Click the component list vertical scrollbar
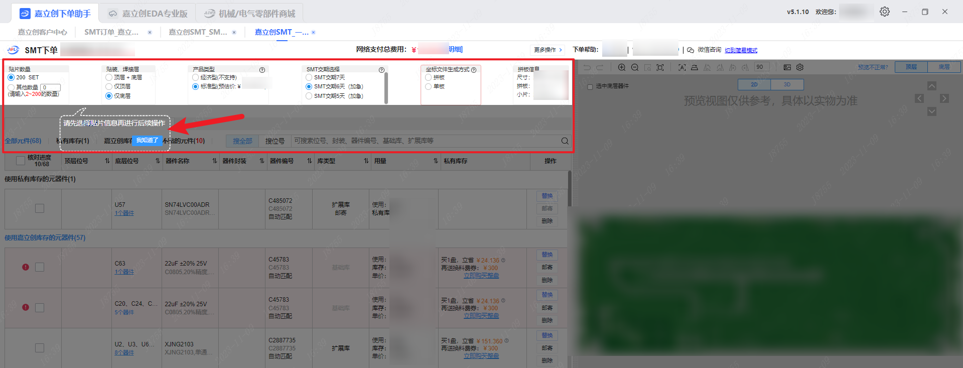The height and width of the screenshot is (368, 963). click(x=570, y=188)
